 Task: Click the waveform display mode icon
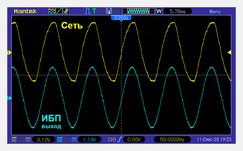click(x=52, y=11)
